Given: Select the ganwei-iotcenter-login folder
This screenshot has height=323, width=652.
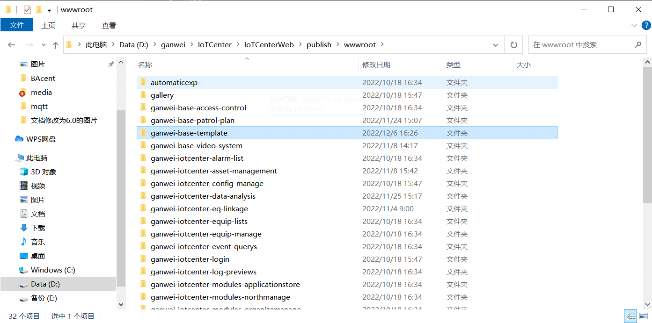Looking at the screenshot, I should pos(347,259).
